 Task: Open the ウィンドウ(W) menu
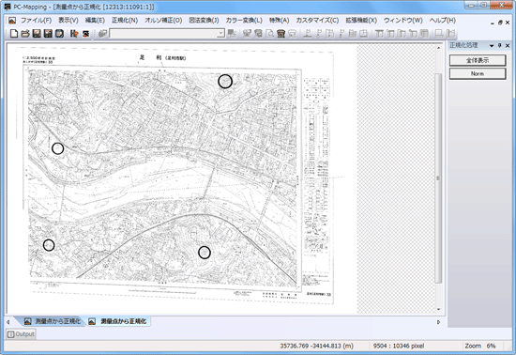click(x=403, y=21)
